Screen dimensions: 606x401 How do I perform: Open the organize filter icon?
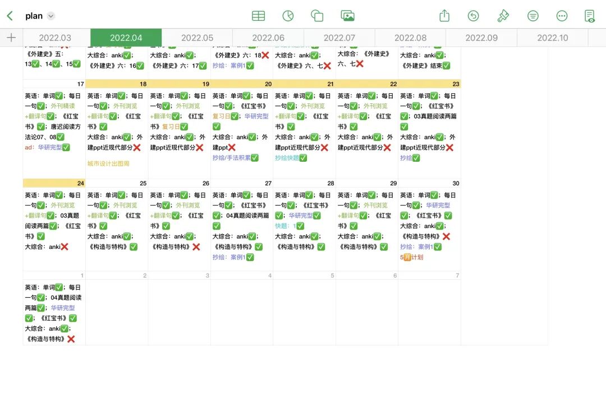click(x=532, y=16)
